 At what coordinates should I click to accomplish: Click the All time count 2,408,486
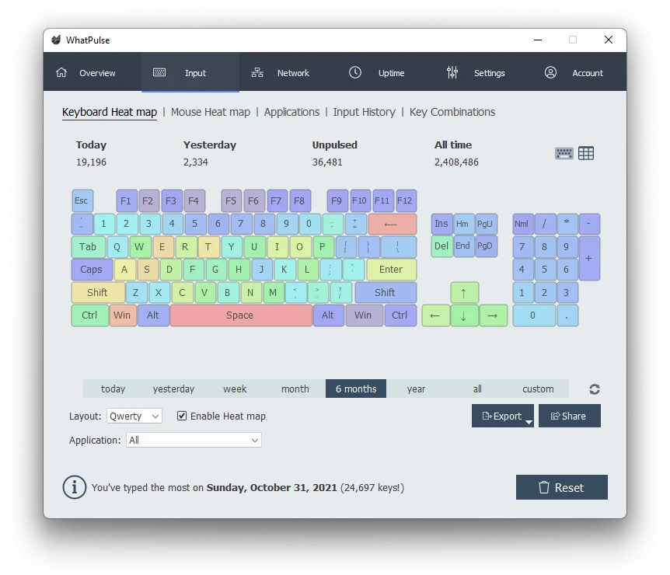click(456, 162)
